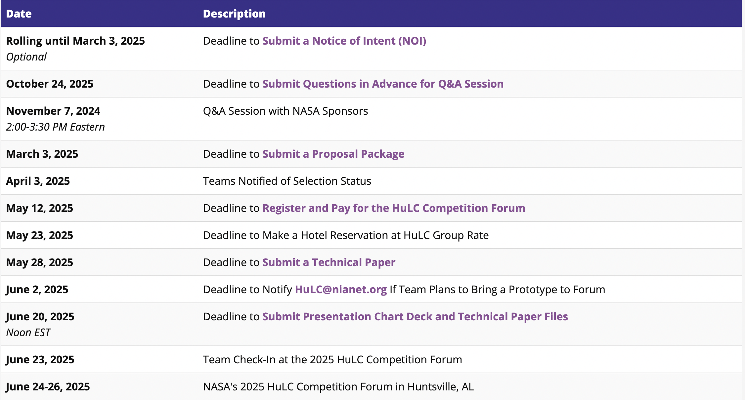This screenshot has height=400, width=745.
Task: Click the Description column header
Action: pyautogui.click(x=234, y=14)
